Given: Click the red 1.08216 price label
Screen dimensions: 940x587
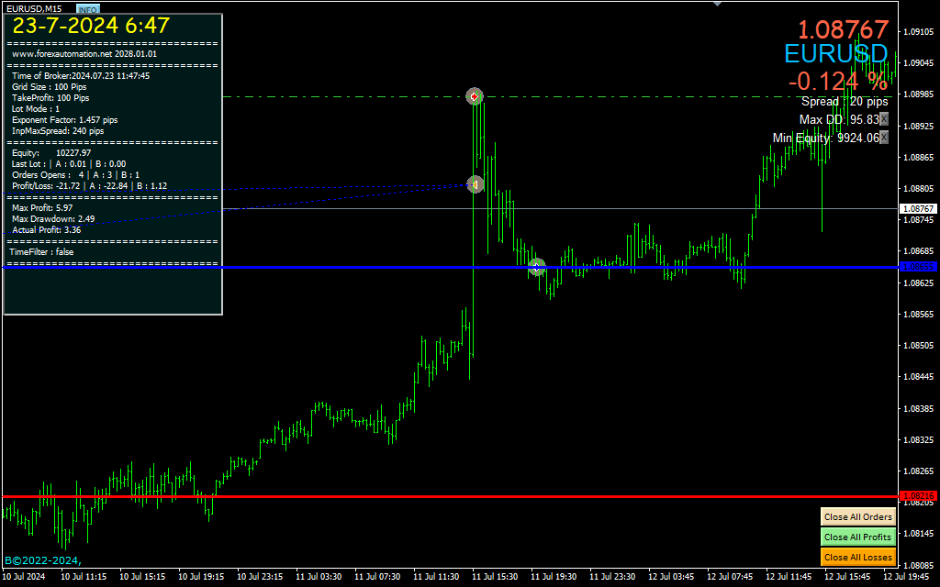Looking at the screenshot, I should coord(918,496).
